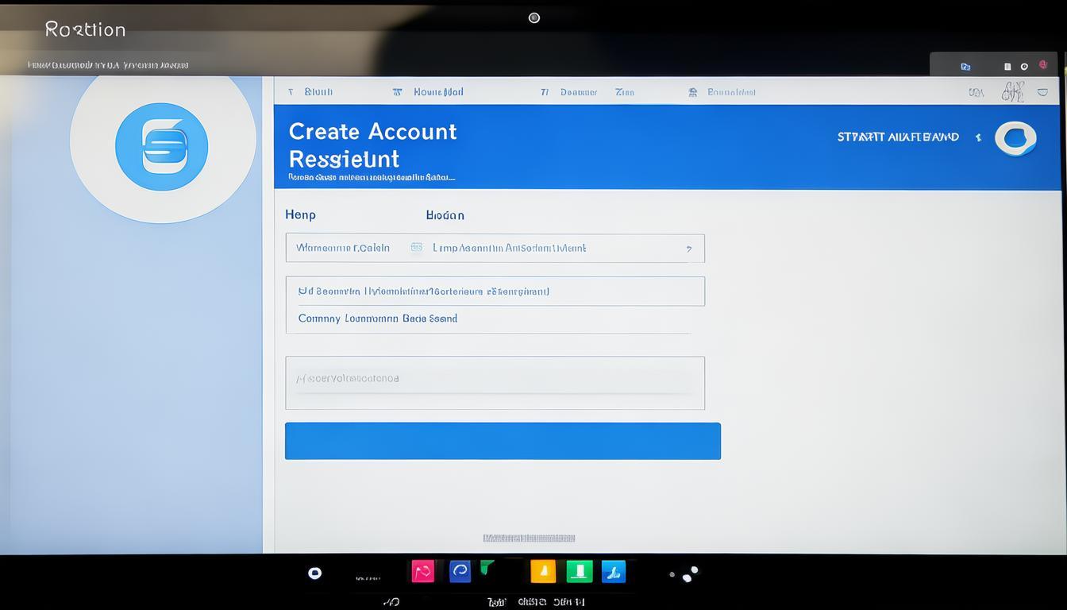Click the 'Hodan' label above the form
Viewport: 1067px width, 610px height.
445,214
